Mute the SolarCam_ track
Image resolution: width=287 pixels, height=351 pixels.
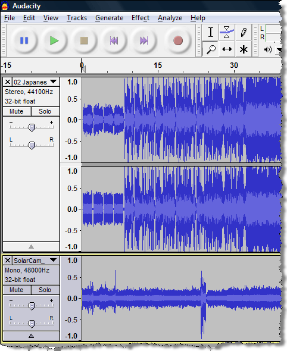tap(16, 290)
